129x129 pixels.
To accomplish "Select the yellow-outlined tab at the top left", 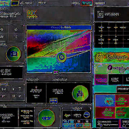I will (x=15, y=3).
